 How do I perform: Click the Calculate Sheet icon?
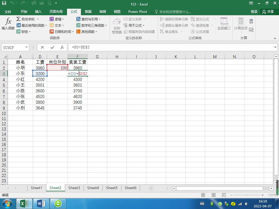click(251, 30)
